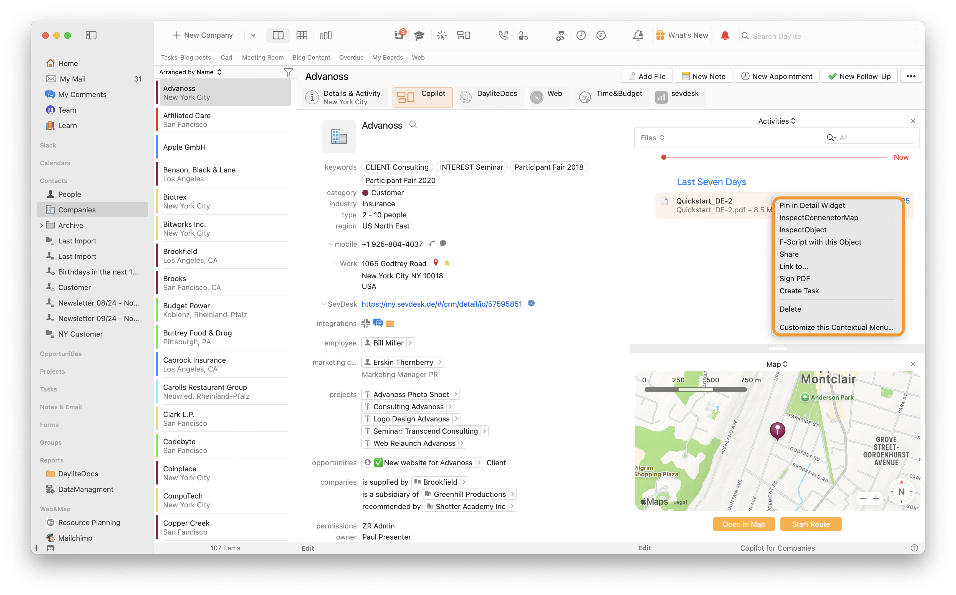Click the euro currency toolbar icon
The width and height of the screenshot is (956, 595).
coord(601,35)
